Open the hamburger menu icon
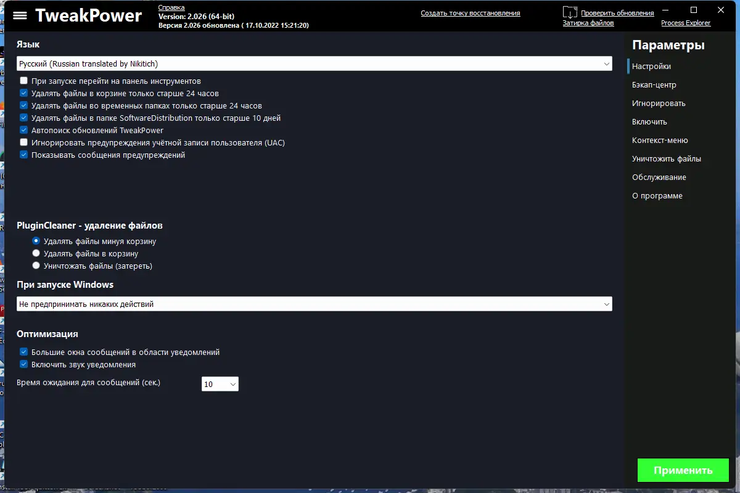Image resolution: width=740 pixels, height=493 pixels. [20, 15]
